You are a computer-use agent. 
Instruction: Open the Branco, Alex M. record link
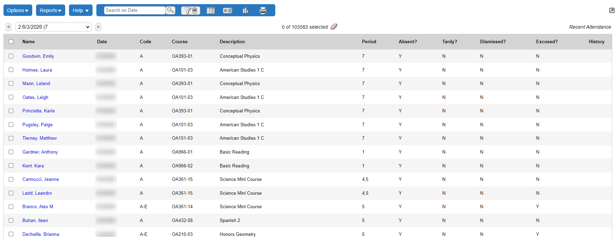(x=38, y=206)
